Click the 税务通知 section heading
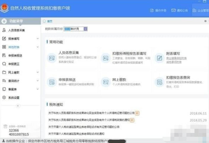 pyautogui.click(x=56, y=105)
